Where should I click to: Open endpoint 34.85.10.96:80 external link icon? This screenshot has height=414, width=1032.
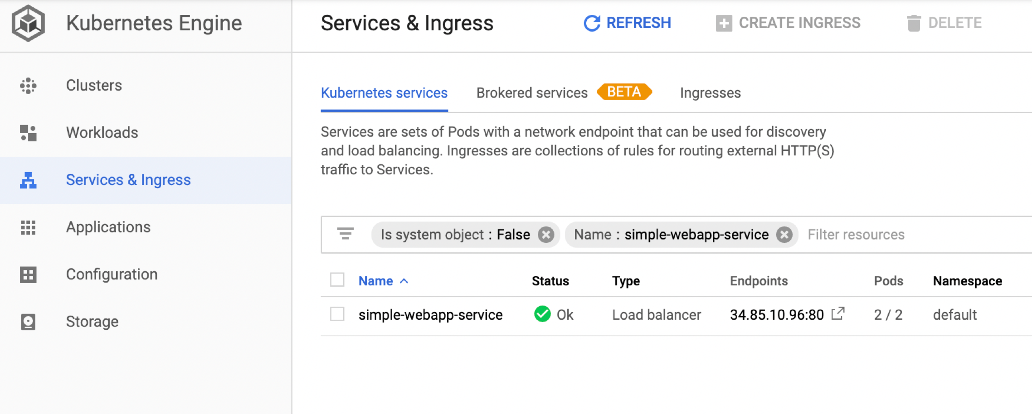[838, 313]
